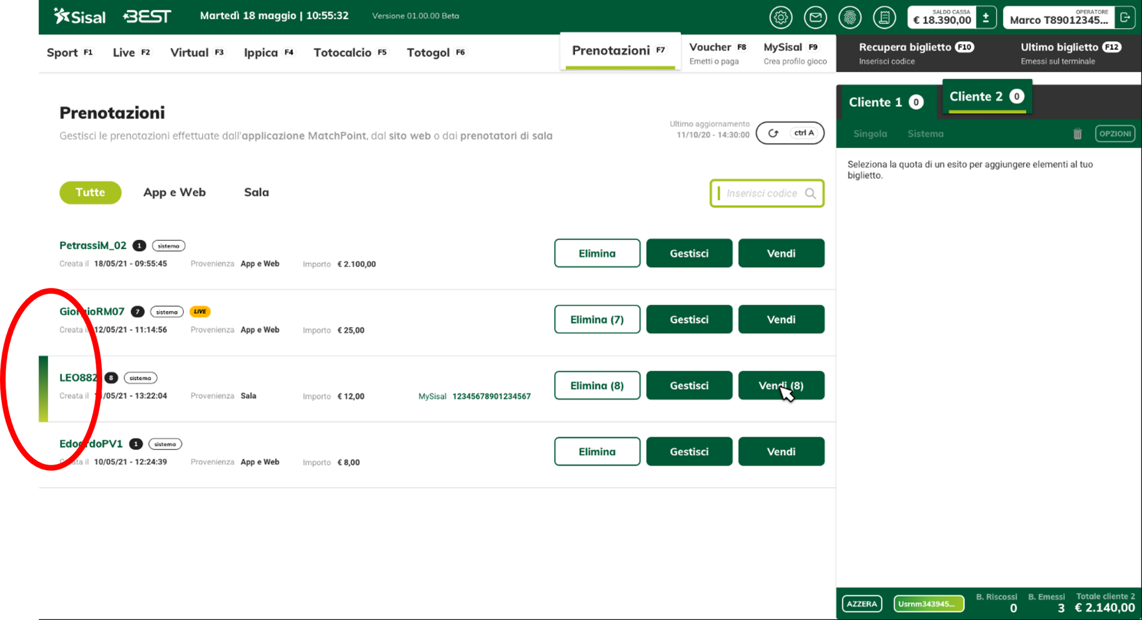Click Elimina (8) for LEO882

[597, 386]
